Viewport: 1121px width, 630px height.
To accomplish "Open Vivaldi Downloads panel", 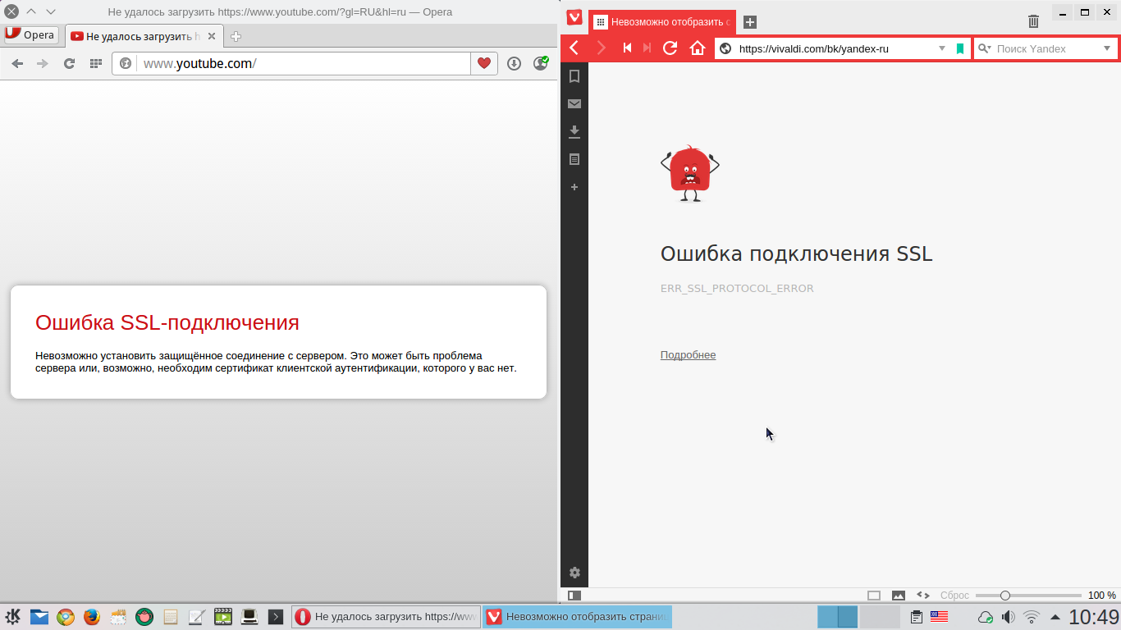I will 574,131.
